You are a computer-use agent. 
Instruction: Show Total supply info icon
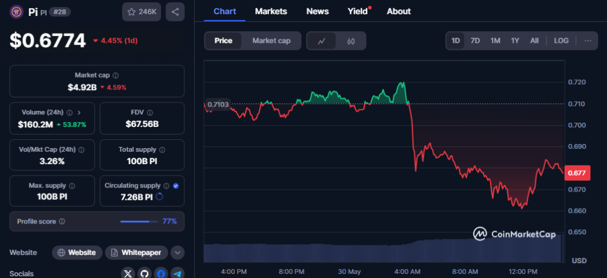(x=162, y=149)
